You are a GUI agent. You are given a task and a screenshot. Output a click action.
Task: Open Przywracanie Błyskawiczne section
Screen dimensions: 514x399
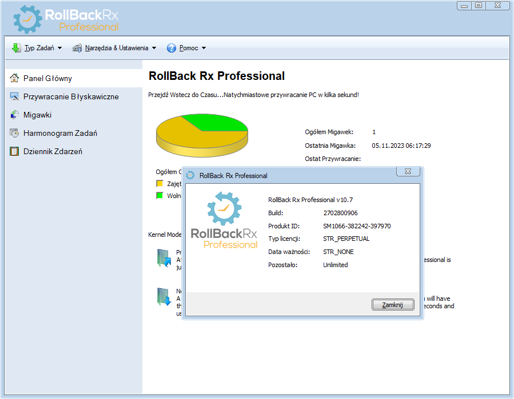tap(73, 96)
